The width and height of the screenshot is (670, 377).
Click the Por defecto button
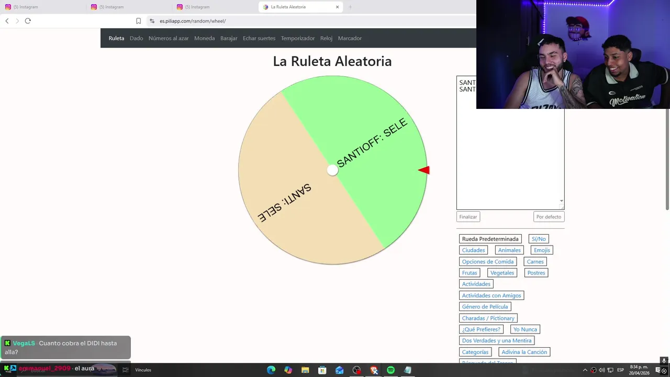[x=549, y=217]
